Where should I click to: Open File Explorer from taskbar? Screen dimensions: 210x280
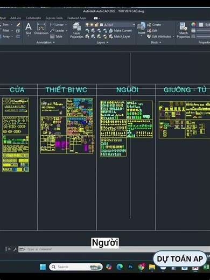click(152, 267)
